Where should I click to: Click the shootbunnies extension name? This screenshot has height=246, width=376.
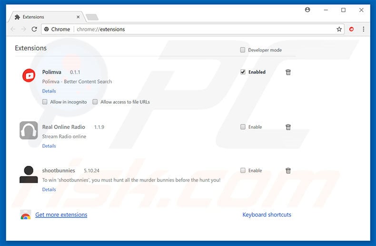59,170
